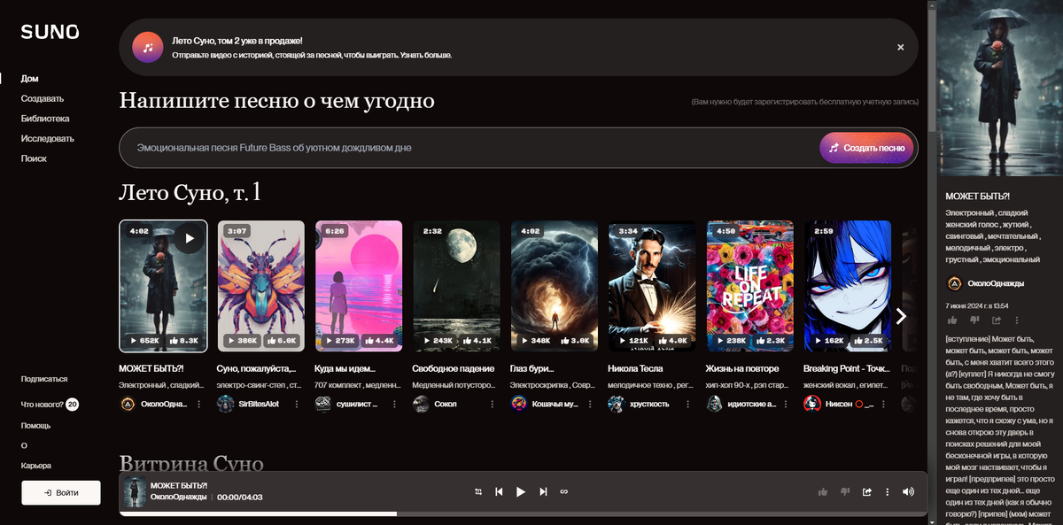Open more options in player bar
Image resolution: width=1063 pixels, height=525 pixels.
(x=888, y=491)
